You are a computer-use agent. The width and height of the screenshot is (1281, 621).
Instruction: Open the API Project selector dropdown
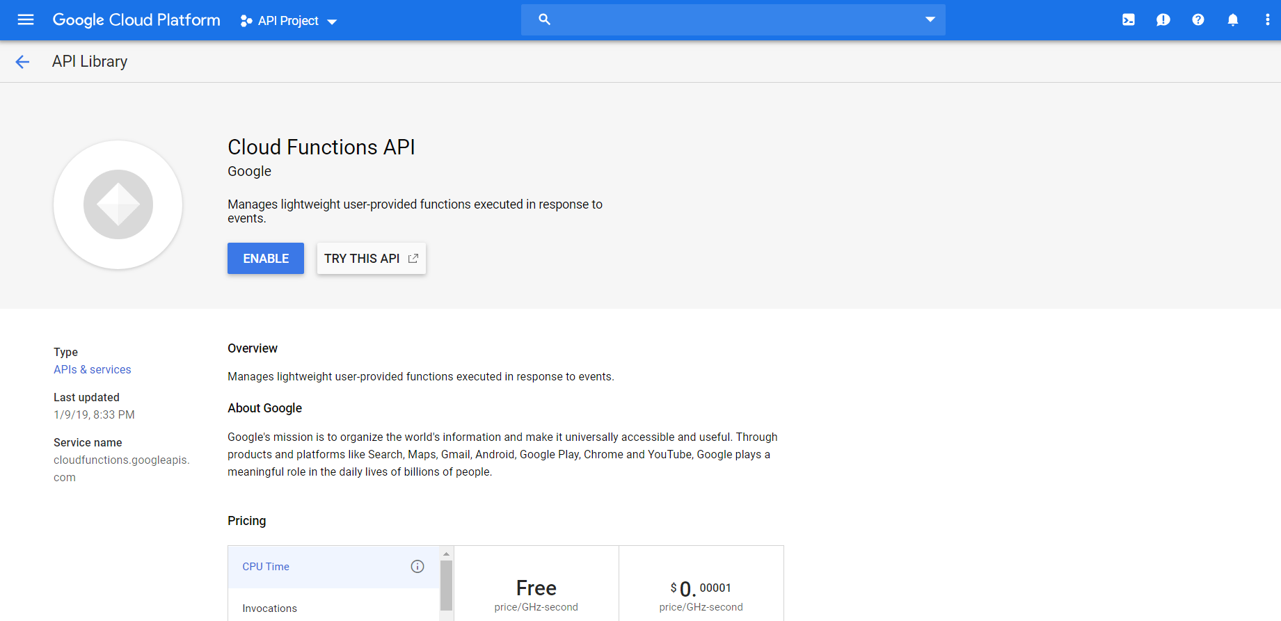click(x=288, y=21)
